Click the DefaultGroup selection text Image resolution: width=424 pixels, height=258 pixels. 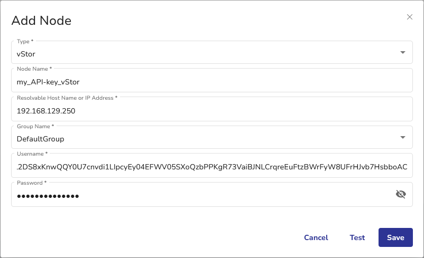(41, 139)
